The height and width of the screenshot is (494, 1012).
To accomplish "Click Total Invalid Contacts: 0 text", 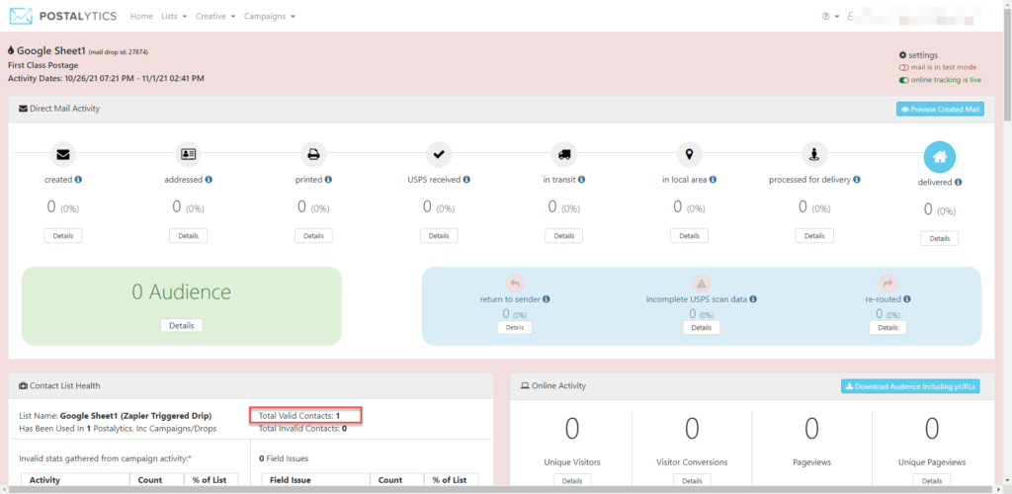I will (x=302, y=428).
